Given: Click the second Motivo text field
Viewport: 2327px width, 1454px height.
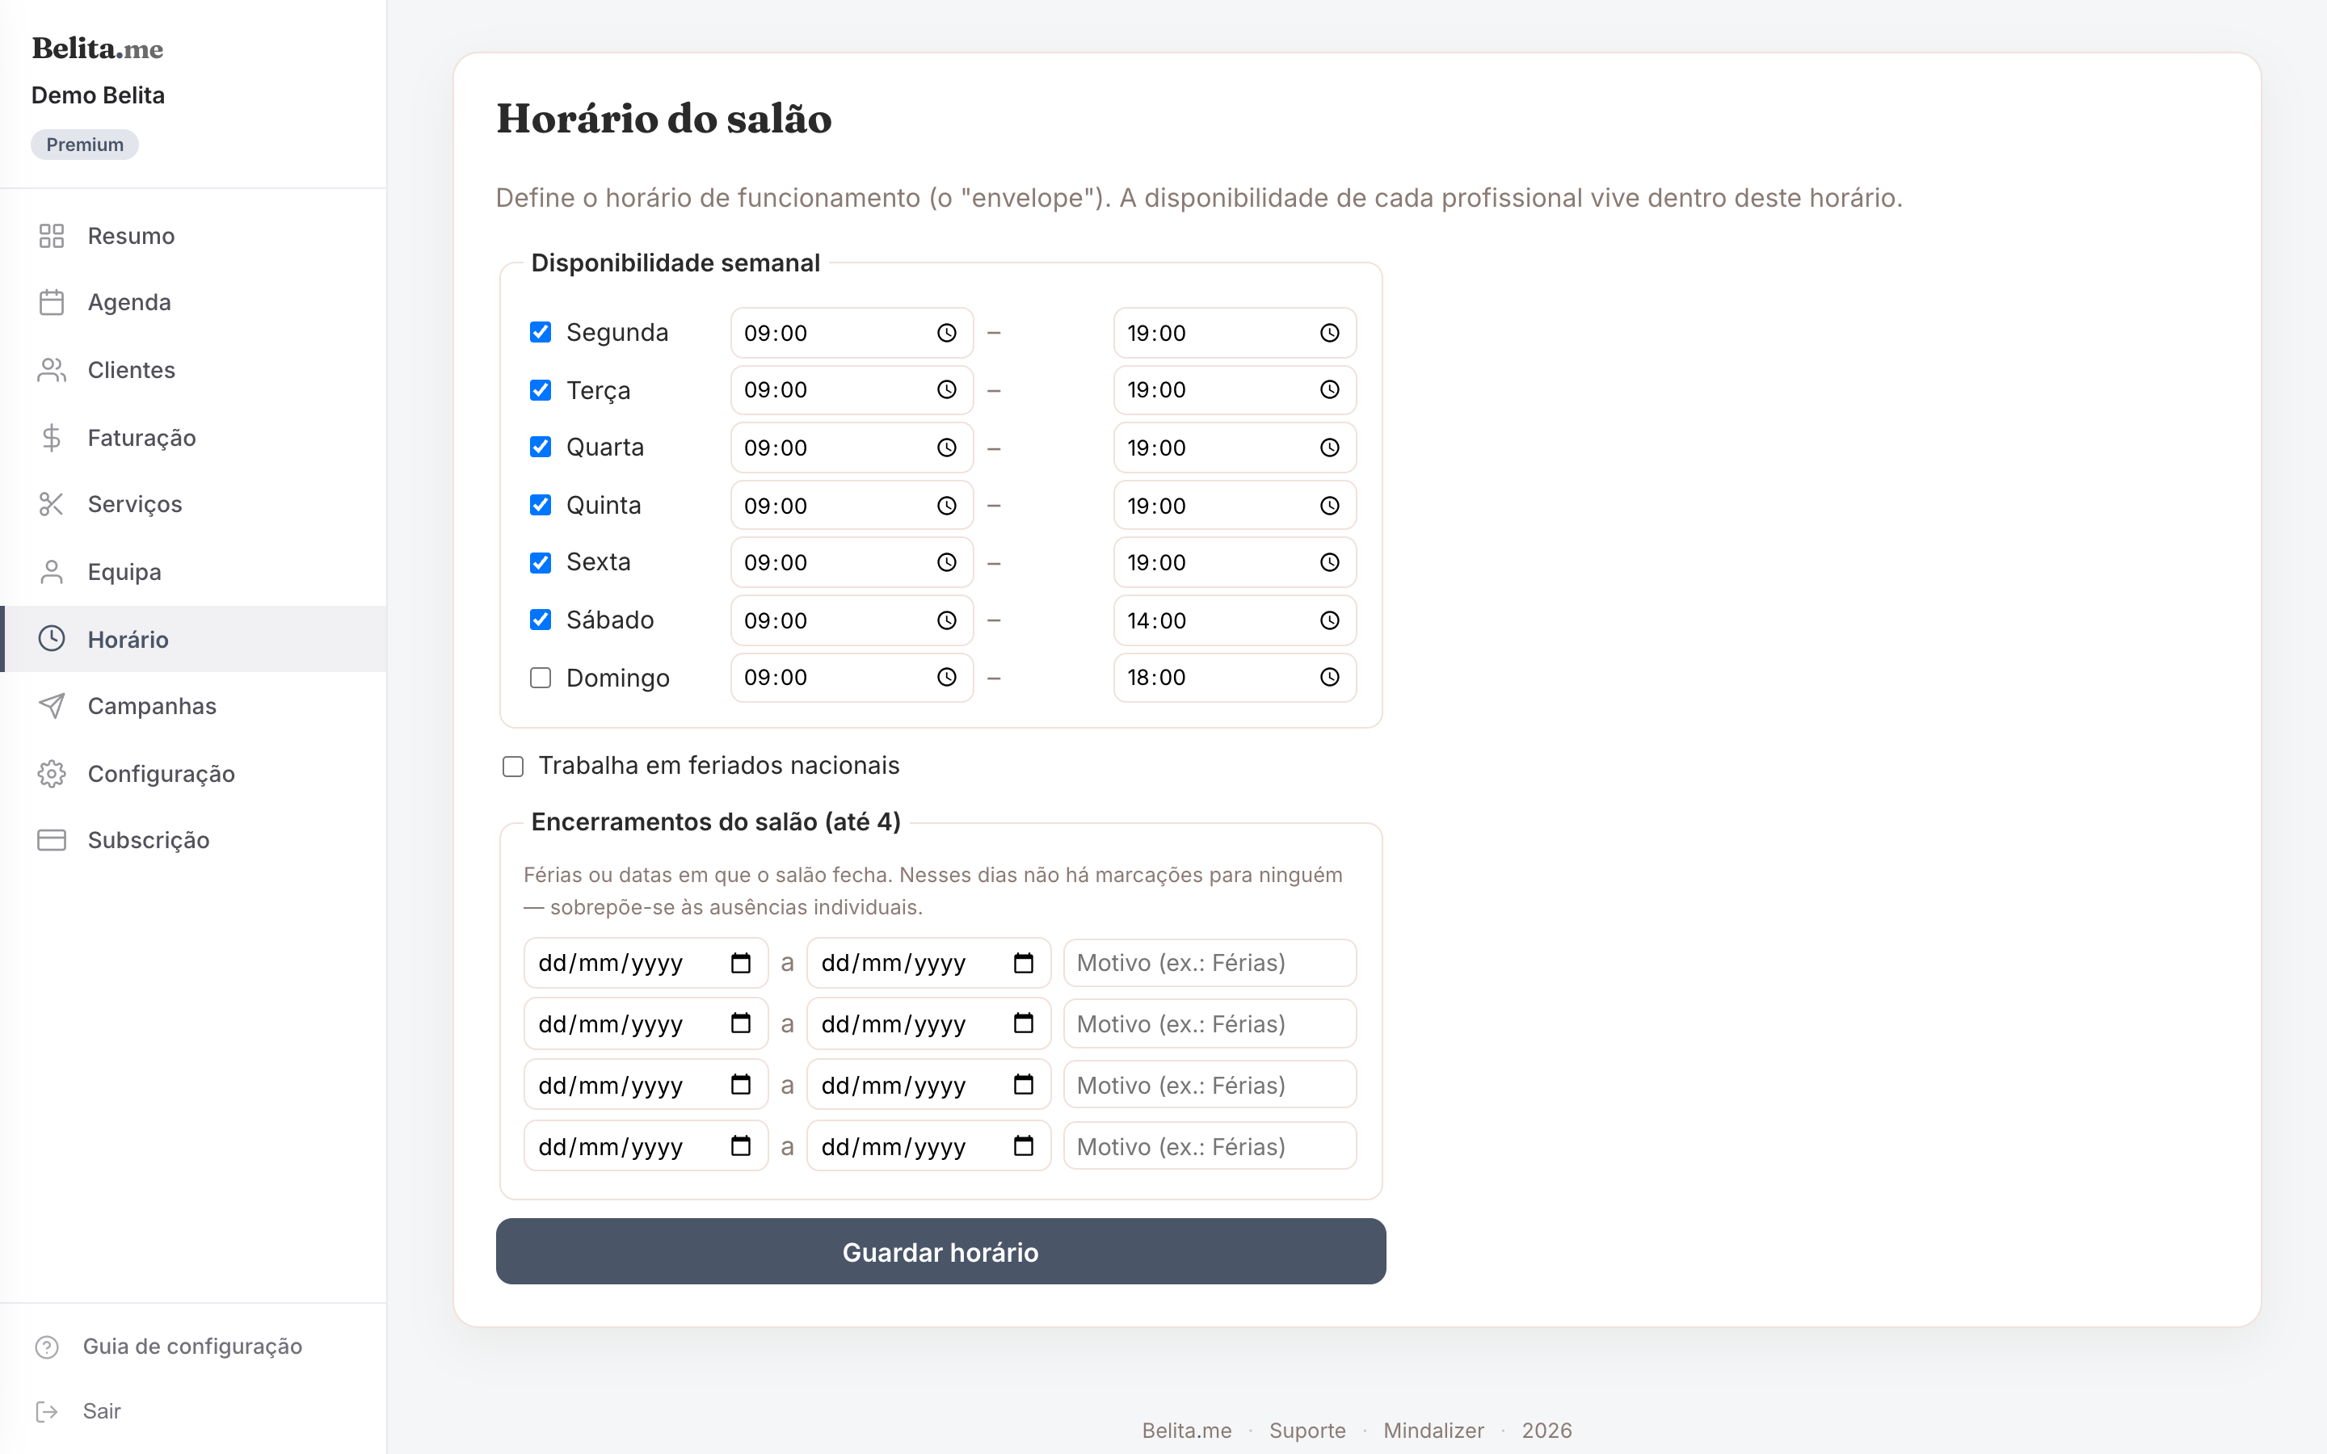Looking at the screenshot, I should 1210,1023.
